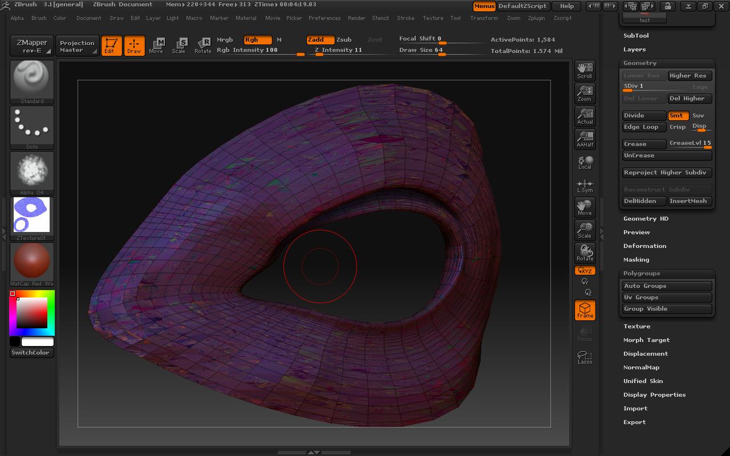The height and width of the screenshot is (456, 730).
Task: Click the Del Higher button
Action: click(690, 98)
